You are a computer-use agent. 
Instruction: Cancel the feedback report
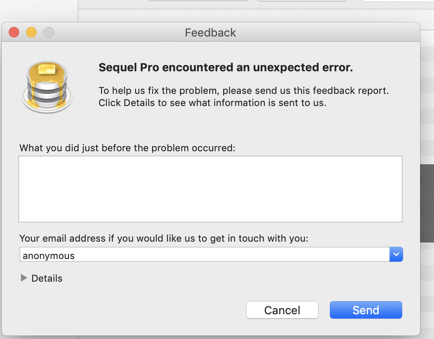tap(282, 310)
